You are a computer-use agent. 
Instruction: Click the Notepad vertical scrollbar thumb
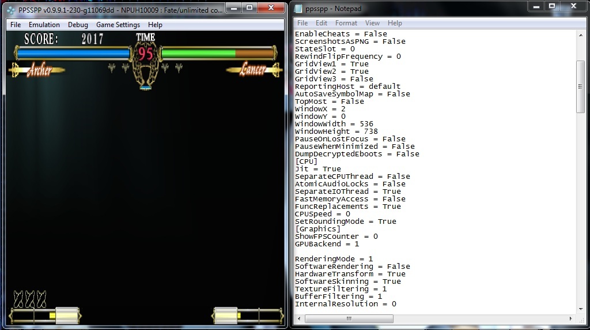click(581, 87)
